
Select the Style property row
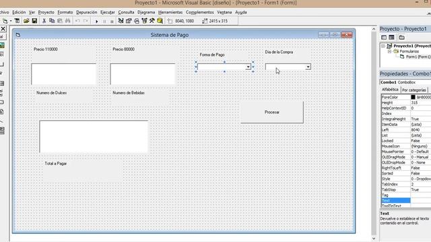tap(406, 179)
